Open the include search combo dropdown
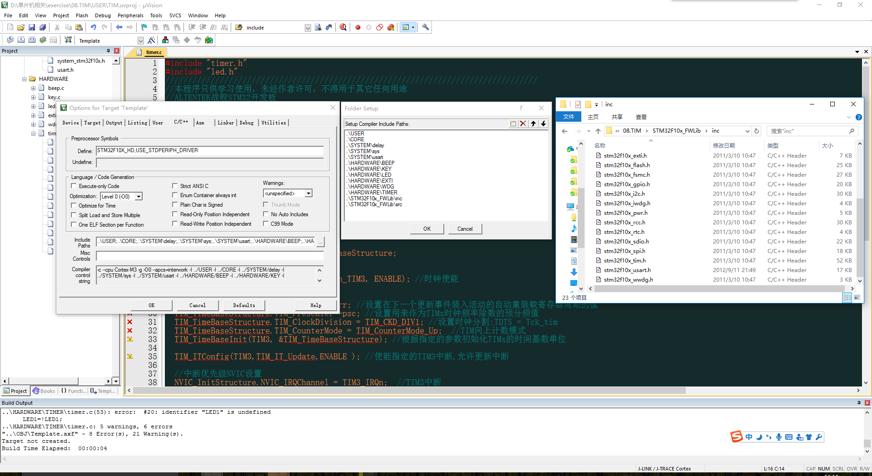 (307, 28)
